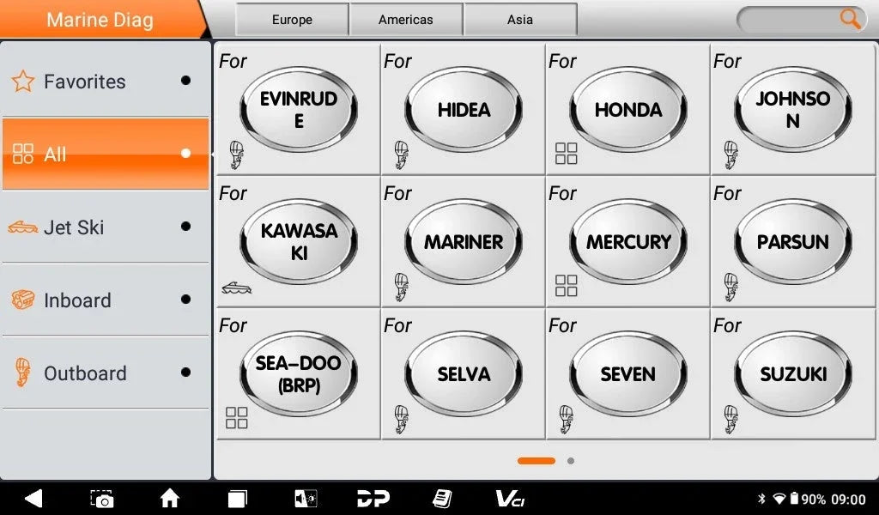
Task: Click the Favorites star icon
Action: [x=23, y=82]
